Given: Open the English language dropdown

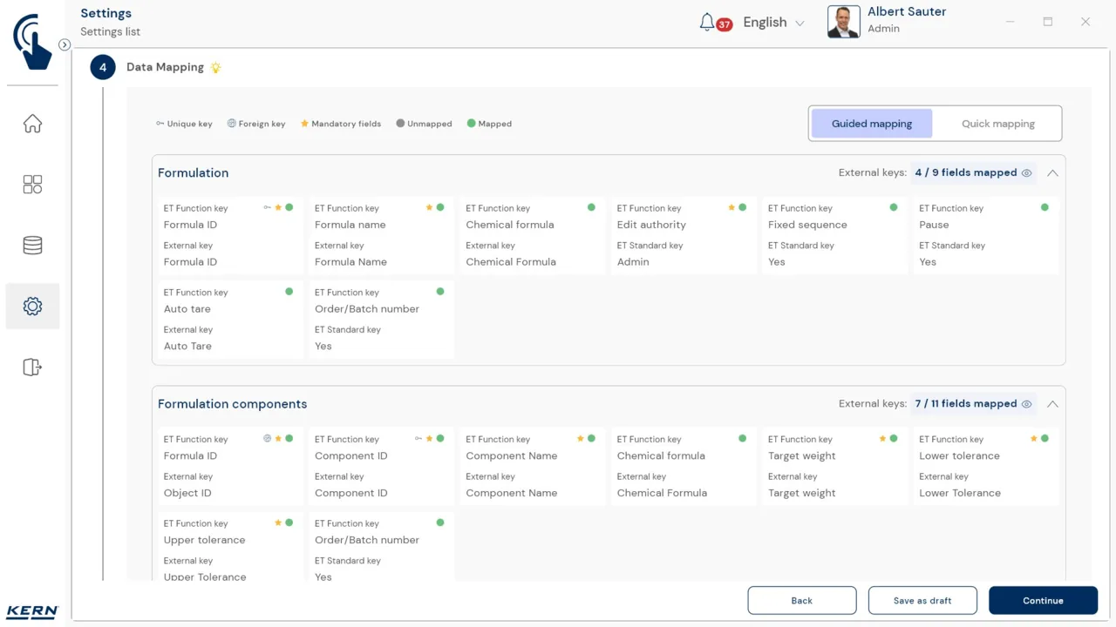Looking at the screenshot, I should click(773, 23).
